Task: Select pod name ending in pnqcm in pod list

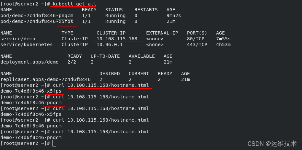Action: pyautogui.click(x=37, y=15)
